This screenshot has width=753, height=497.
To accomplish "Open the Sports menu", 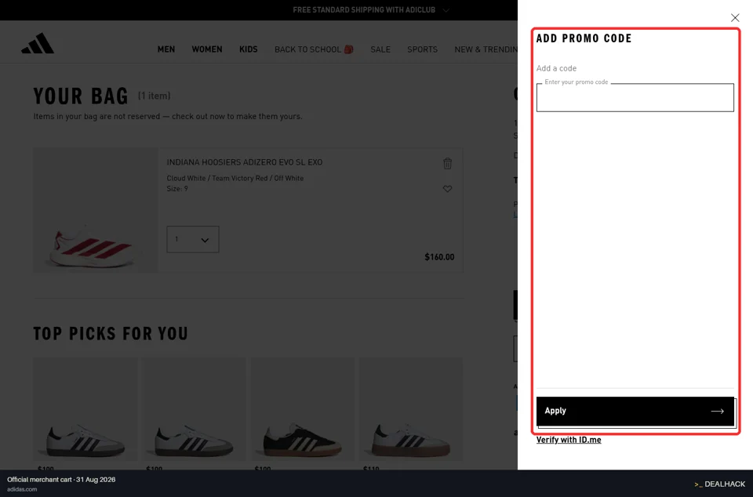I will [422, 49].
